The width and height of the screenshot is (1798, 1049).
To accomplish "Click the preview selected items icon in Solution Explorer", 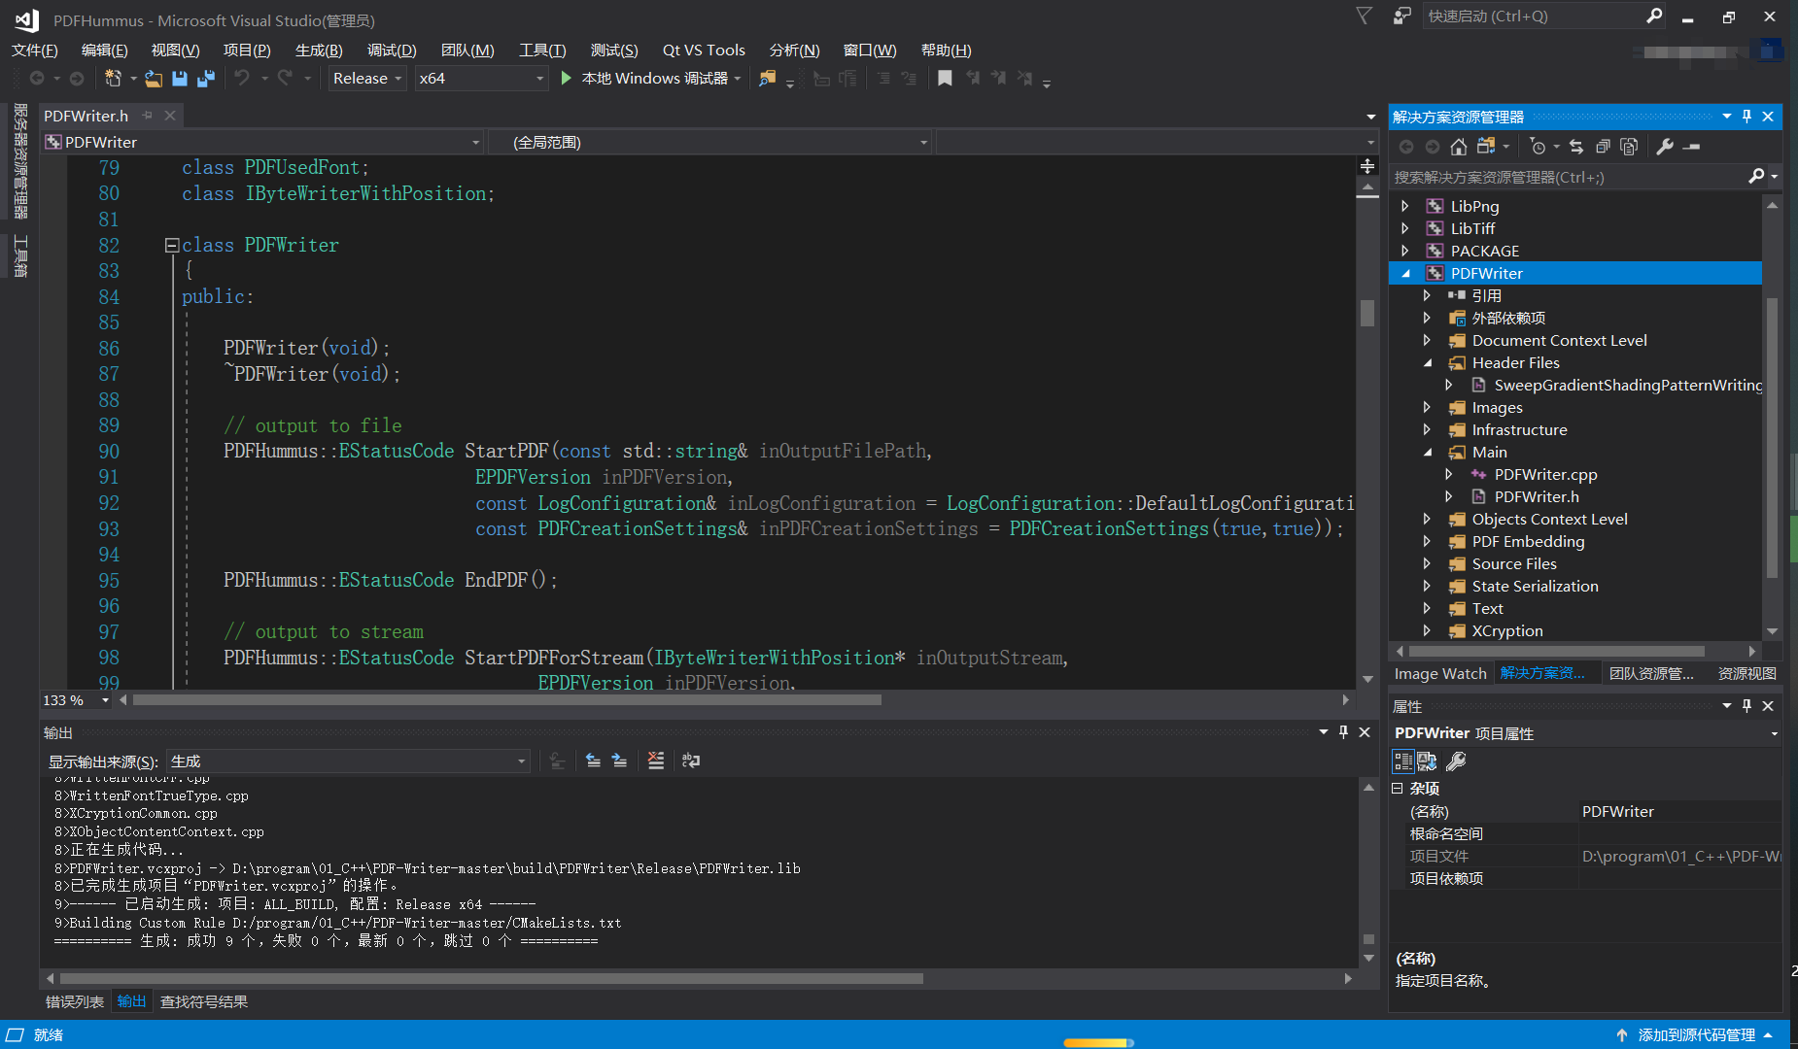I will [x=1692, y=147].
